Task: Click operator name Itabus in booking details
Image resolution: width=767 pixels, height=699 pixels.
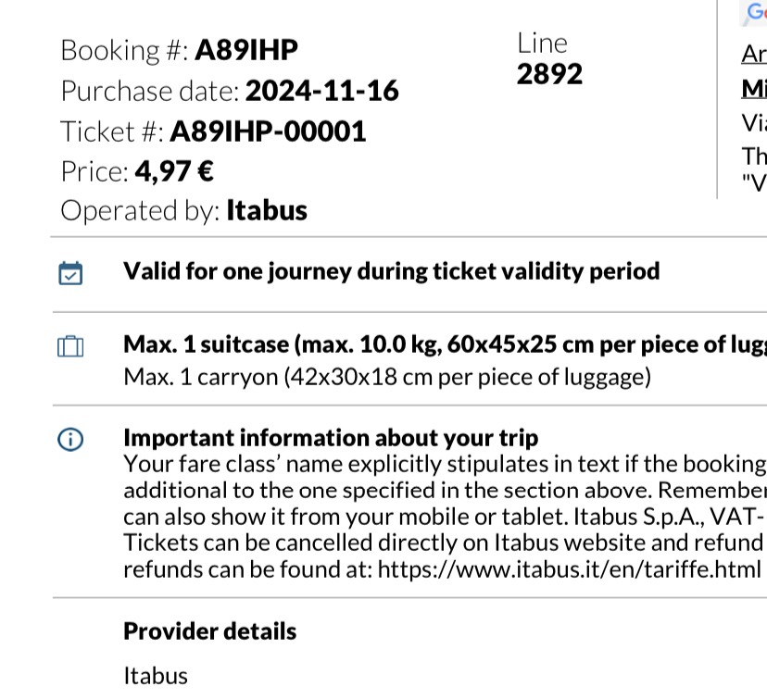Action: tap(267, 210)
